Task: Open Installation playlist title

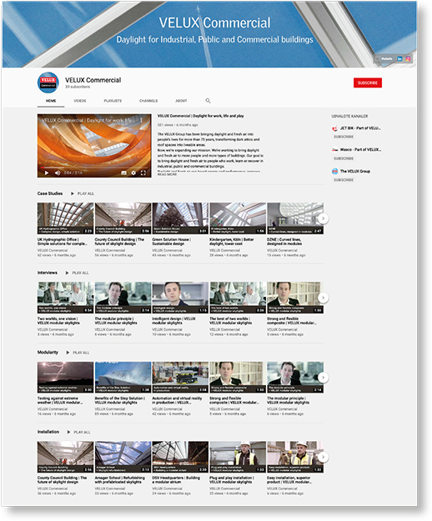Action: click(x=48, y=432)
